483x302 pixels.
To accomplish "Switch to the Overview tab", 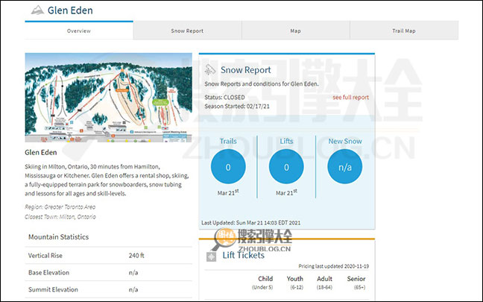I will 79,31.
